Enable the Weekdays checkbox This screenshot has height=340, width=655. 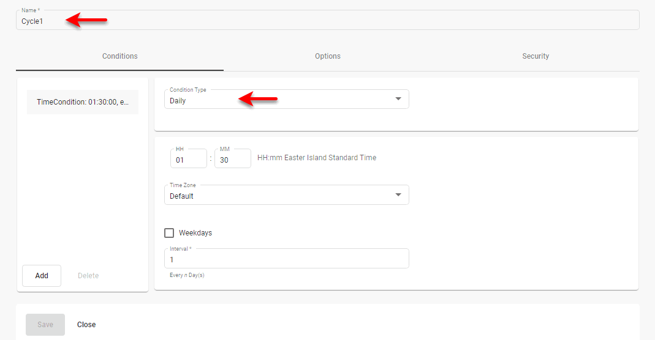click(169, 233)
